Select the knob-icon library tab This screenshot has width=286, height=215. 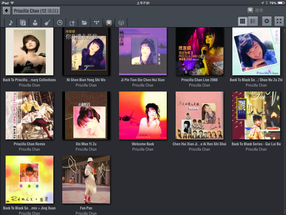click(109, 23)
